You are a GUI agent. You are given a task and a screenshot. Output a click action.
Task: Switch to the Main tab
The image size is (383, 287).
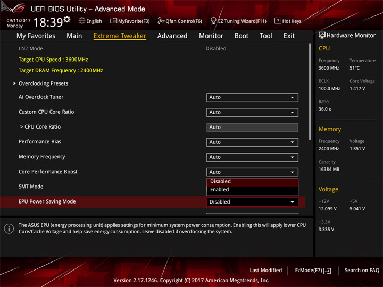click(74, 36)
